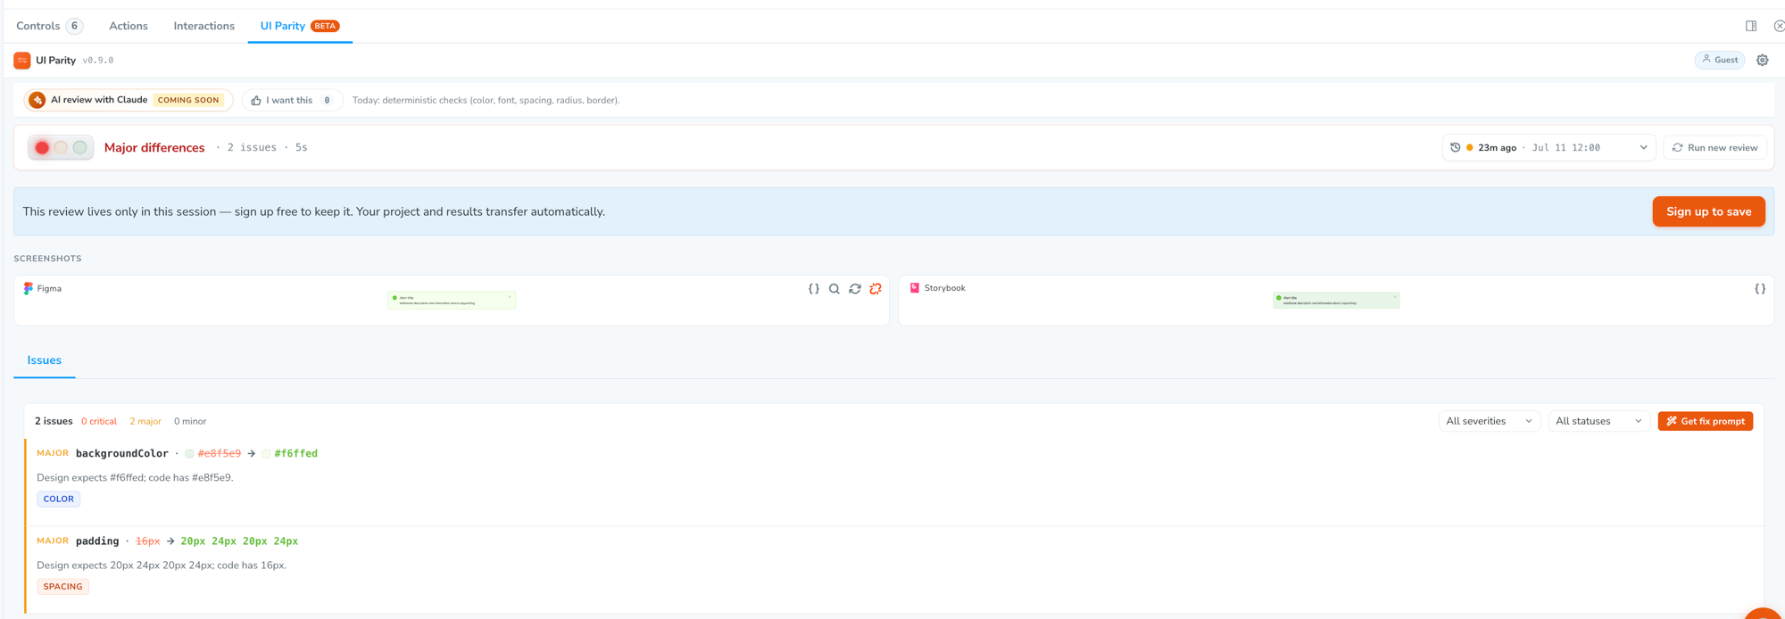
Task: Click the magnifier icon in Figma panel
Action: point(834,289)
